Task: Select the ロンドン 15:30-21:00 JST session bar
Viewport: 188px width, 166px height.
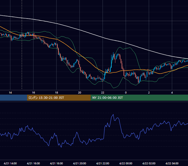Action: point(59,98)
